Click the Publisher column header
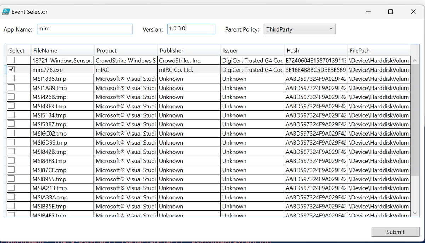 [x=189, y=50]
